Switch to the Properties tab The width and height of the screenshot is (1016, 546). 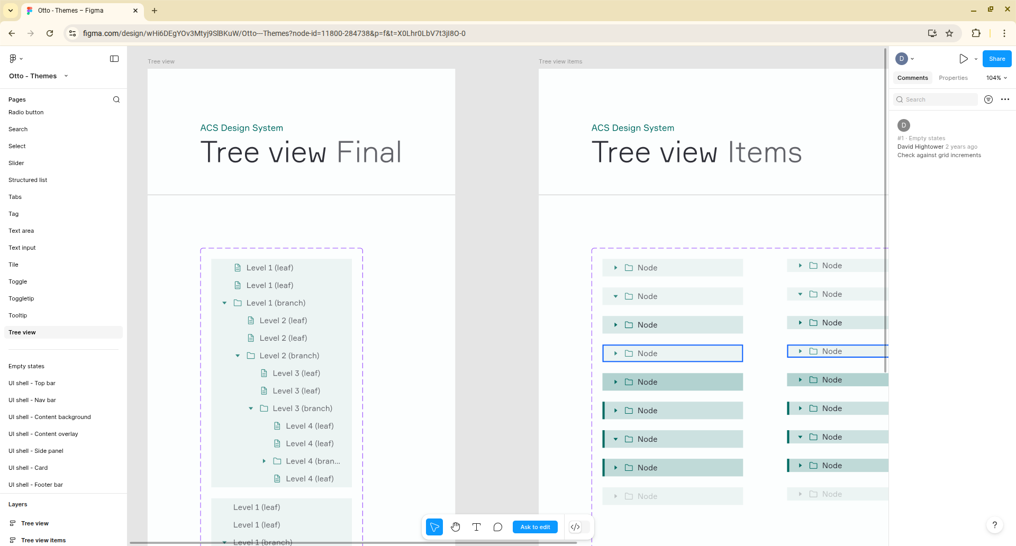[953, 78]
